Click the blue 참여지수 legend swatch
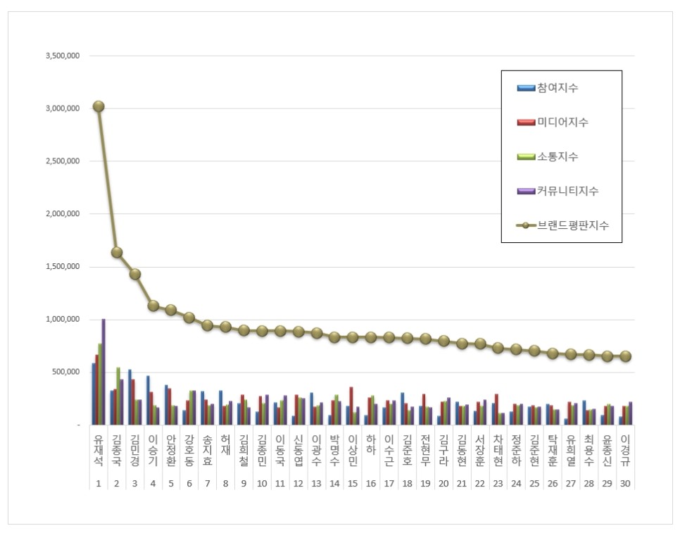This screenshot has height=533, width=680. point(526,88)
